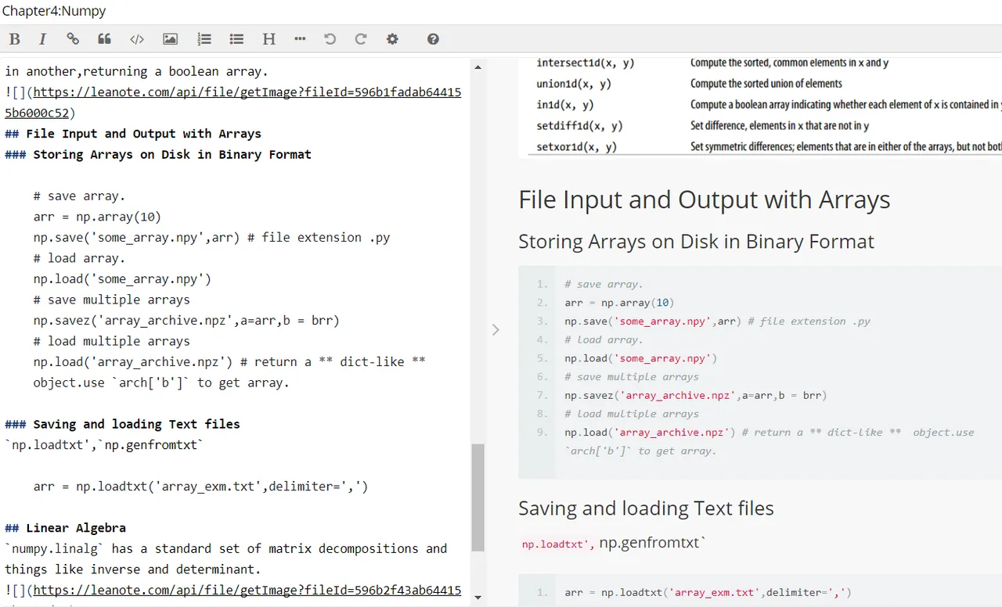Click 'intersect1d(x, y)' in preview table

point(586,63)
